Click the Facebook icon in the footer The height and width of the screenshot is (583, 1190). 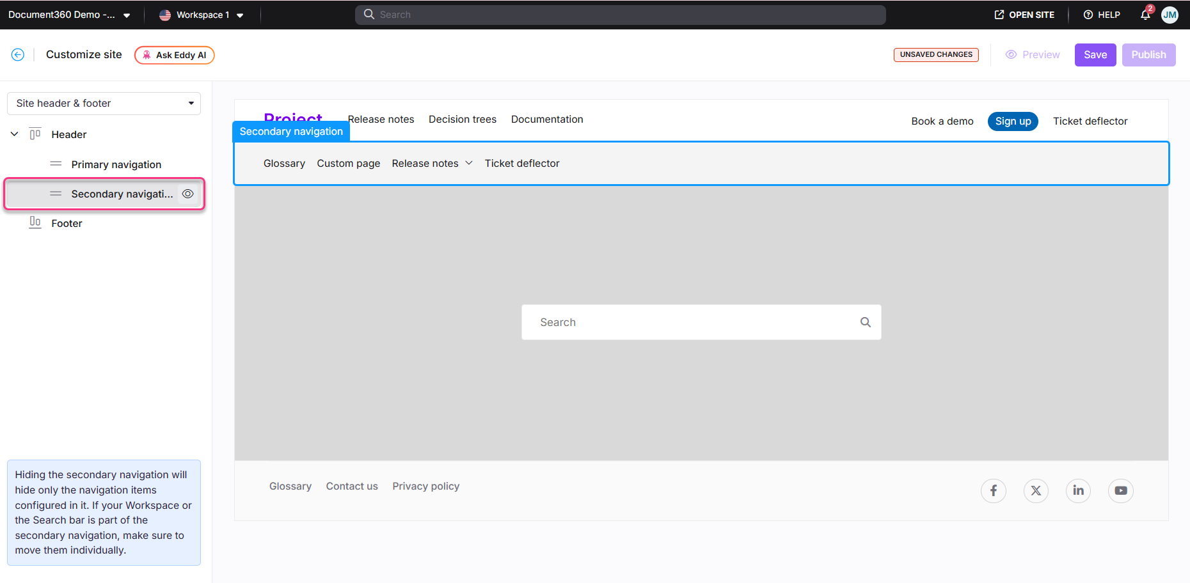(994, 490)
